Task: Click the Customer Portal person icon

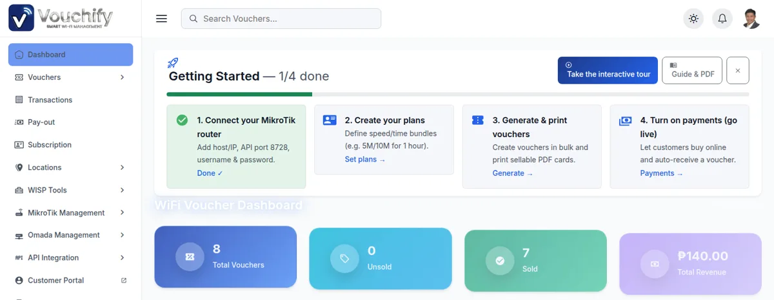Action: pos(19,281)
